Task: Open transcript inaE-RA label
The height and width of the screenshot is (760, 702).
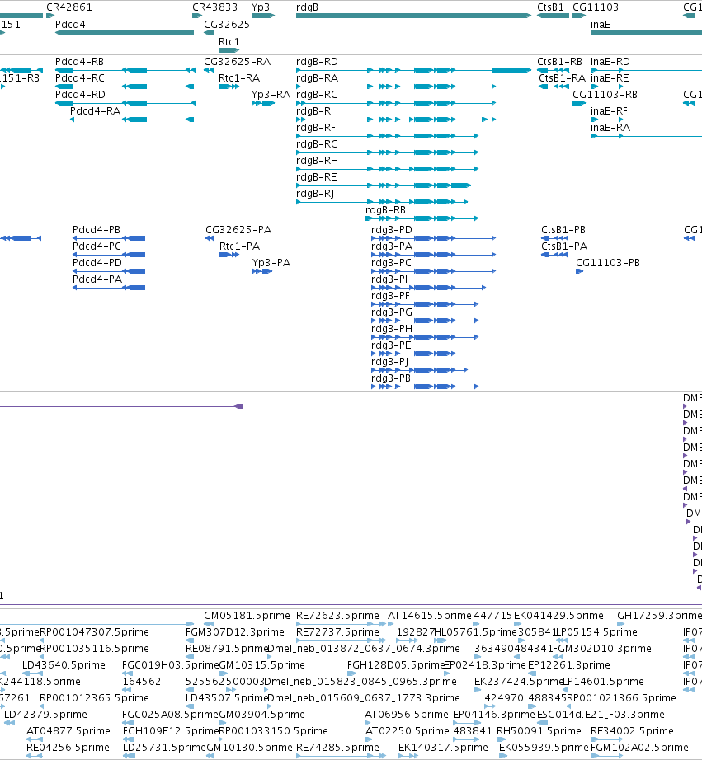Action: [610, 128]
